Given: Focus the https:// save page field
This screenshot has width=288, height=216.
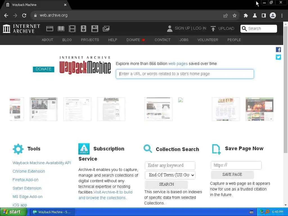Looking at the screenshot, I should coord(236,165).
